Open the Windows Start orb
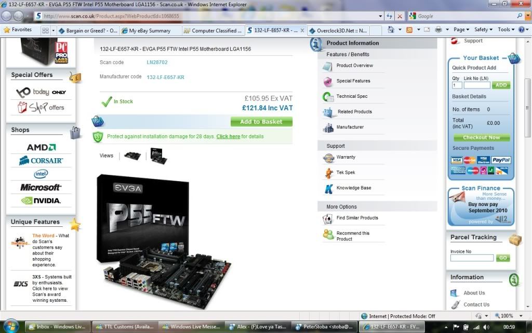The image size is (532, 333). (x=11, y=326)
